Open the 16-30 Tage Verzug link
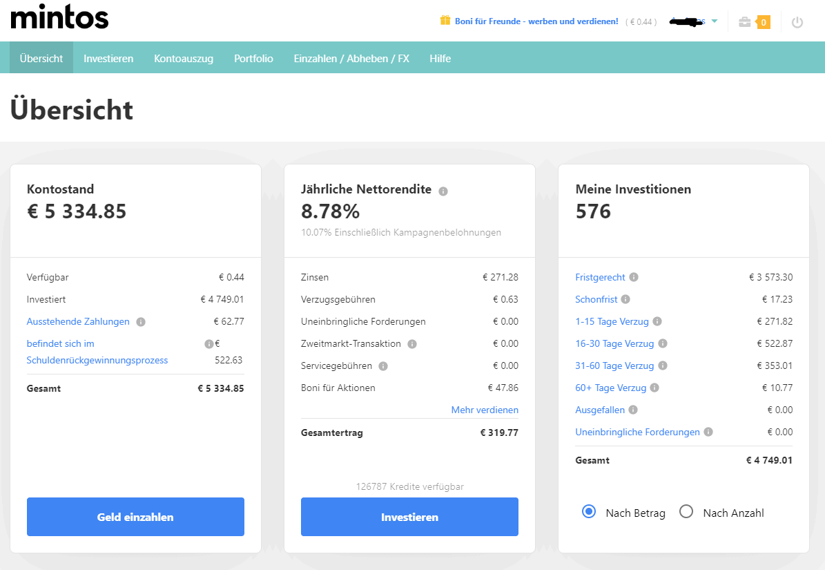 pos(614,344)
